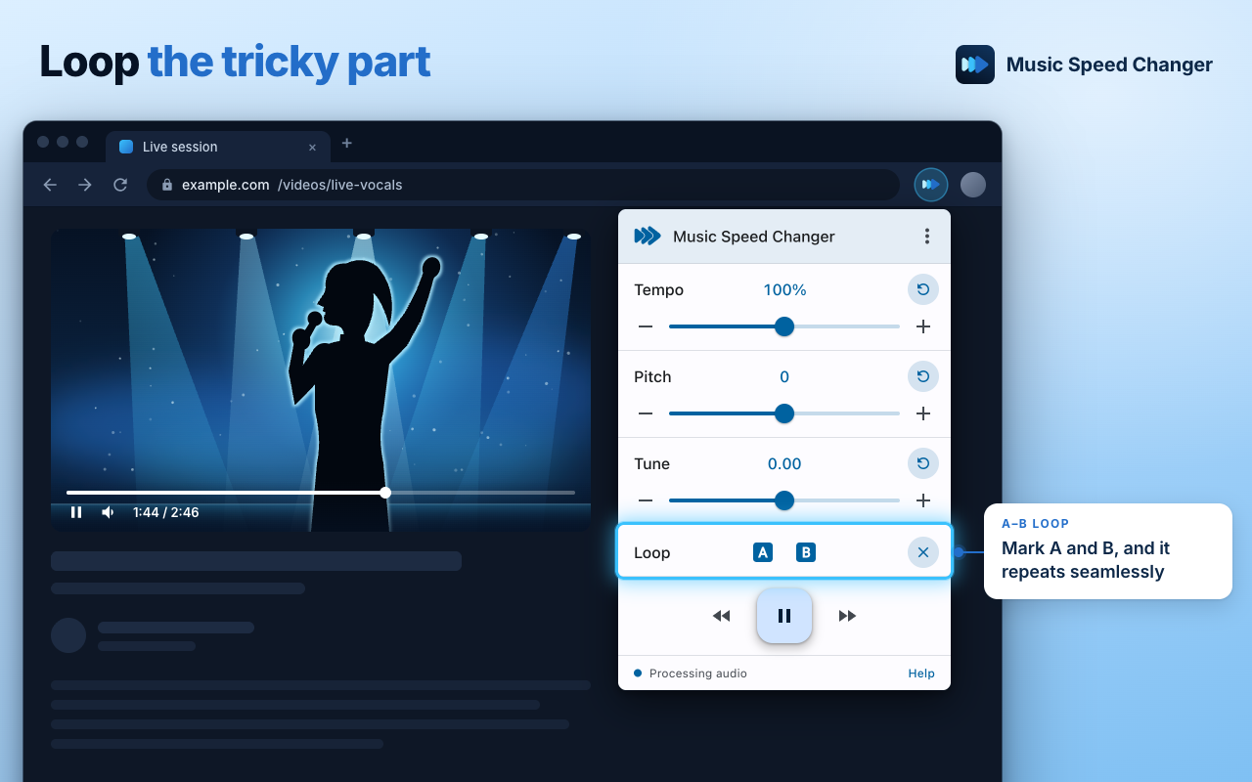Adjust the Pitch slider

[x=784, y=413]
